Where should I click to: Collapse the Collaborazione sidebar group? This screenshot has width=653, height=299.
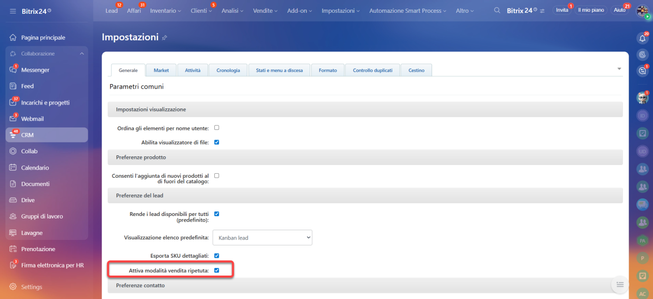click(82, 53)
